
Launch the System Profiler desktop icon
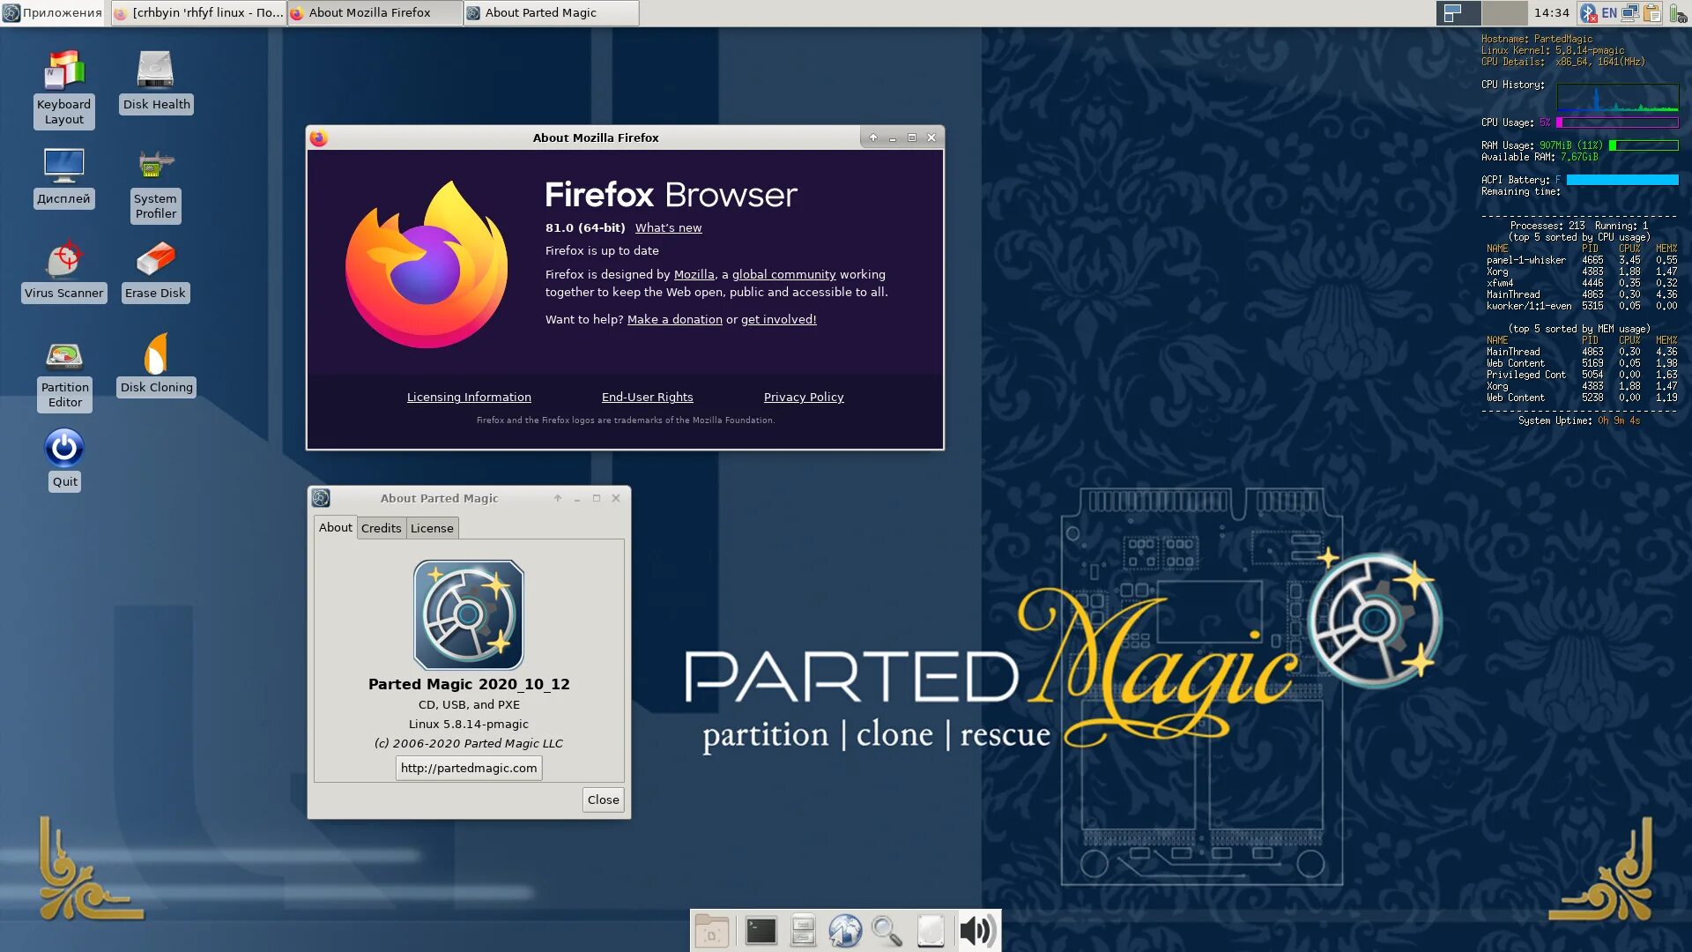pyautogui.click(x=156, y=184)
